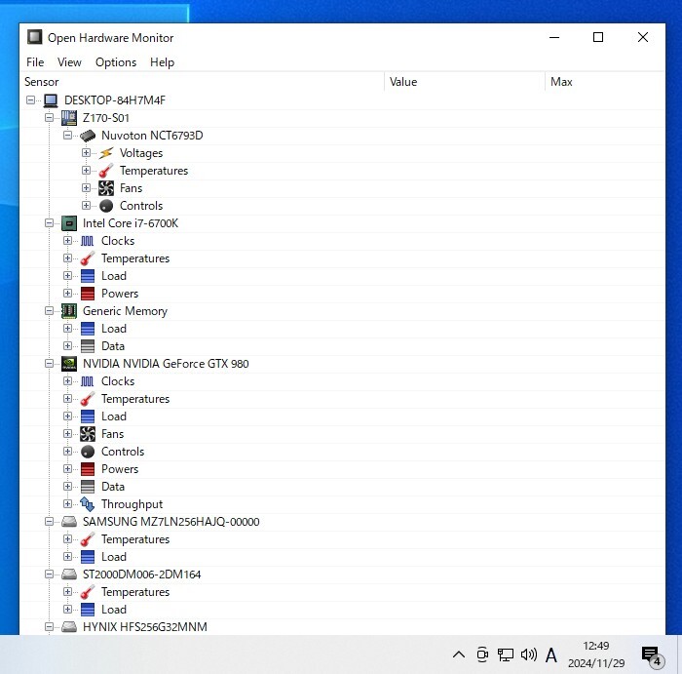Image resolution: width=682 pixels, height=674 pixels.
Task: Expand Load under ST2000DM006-2DM164
Action: [67, 609]
